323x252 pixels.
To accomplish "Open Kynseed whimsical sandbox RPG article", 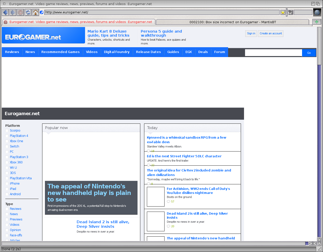I will click(186, 140).
